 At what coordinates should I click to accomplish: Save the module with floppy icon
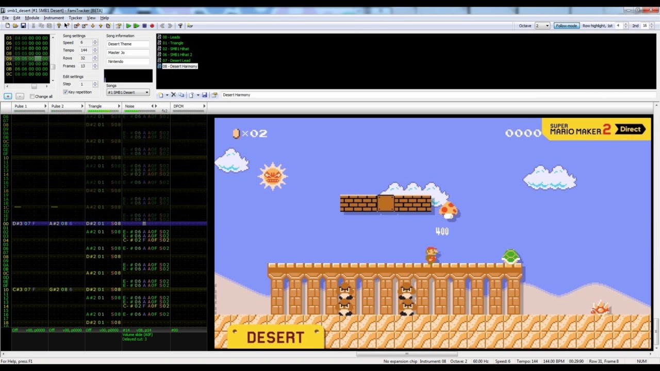click(23, 26)
